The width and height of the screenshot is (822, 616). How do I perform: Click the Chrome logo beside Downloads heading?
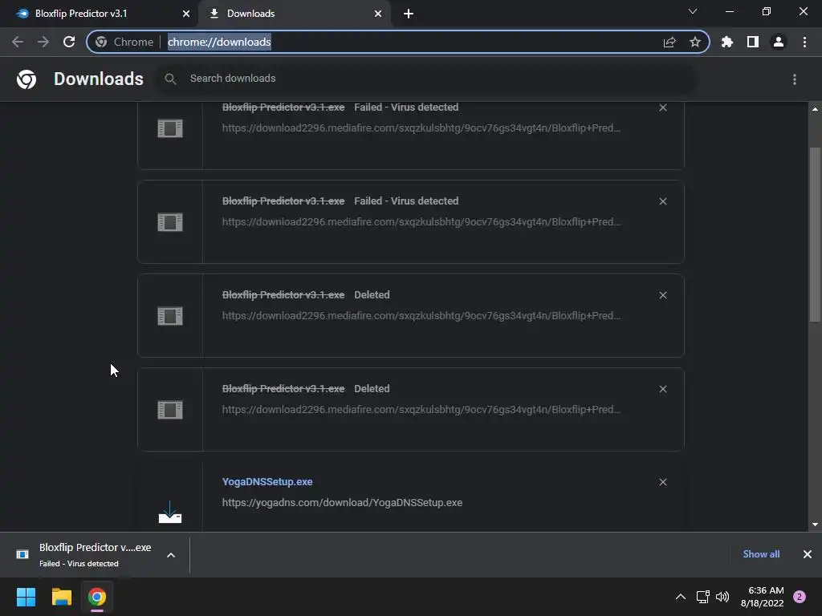point(26,79)
